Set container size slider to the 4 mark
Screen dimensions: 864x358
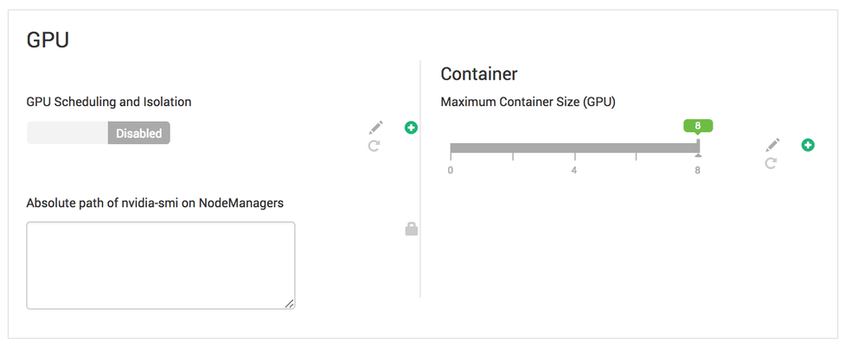pyautogui.click(x=574, y=148)
